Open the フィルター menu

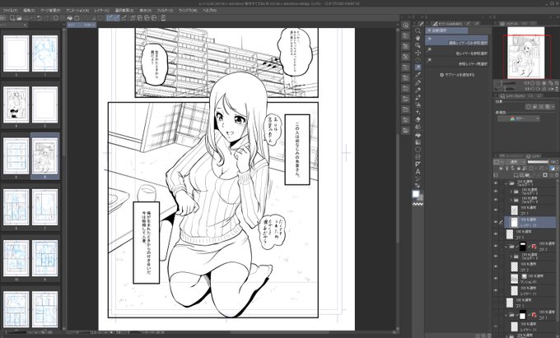[165, 11]
